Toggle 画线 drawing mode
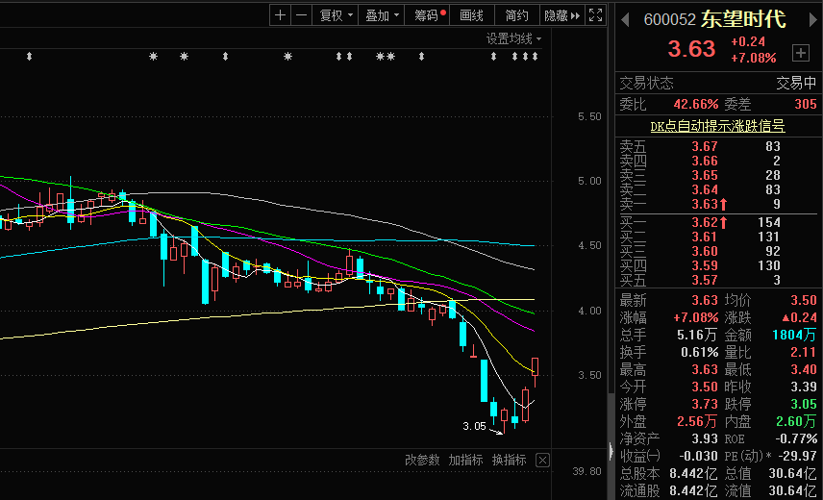Viewport: 823px width, 500px height. 471,15
